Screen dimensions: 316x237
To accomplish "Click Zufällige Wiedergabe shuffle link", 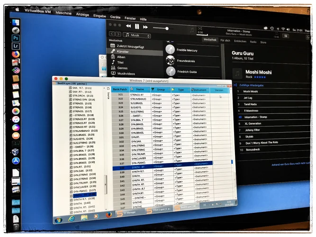I will [251, 85].
